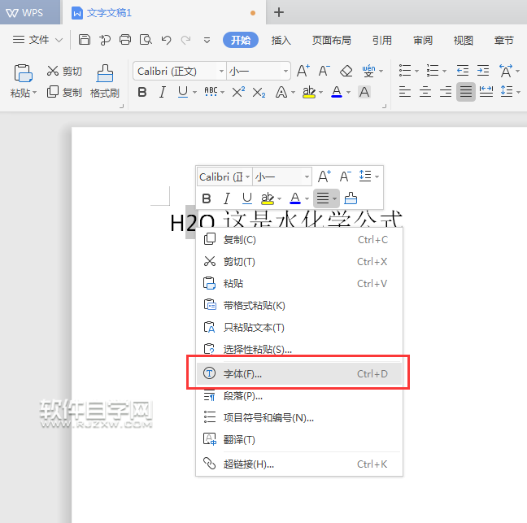Open font dialog launcher in ribbon corner

click(x=384, y=107)
